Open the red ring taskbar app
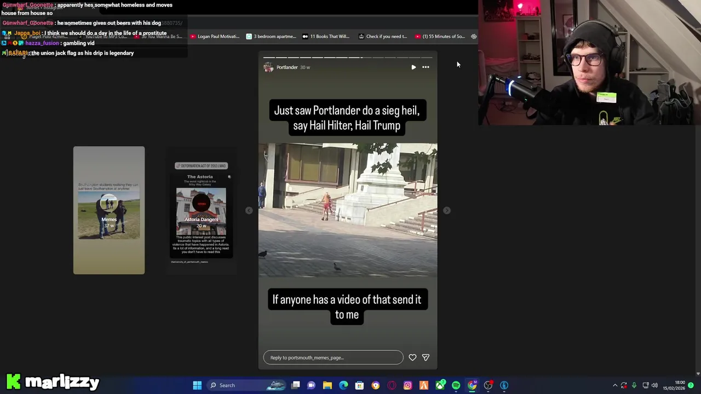Viewport: 701px width, 394px height. 392,385
